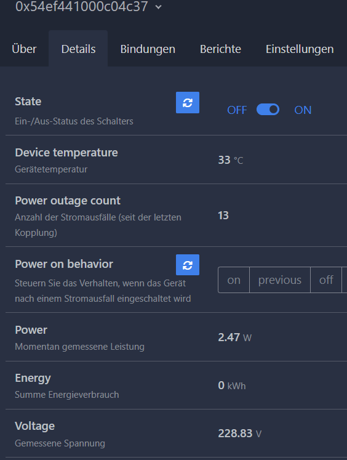The image size is (347, 460).
Task: Click the OFF label beside the switch
Action: coord(237,110)
